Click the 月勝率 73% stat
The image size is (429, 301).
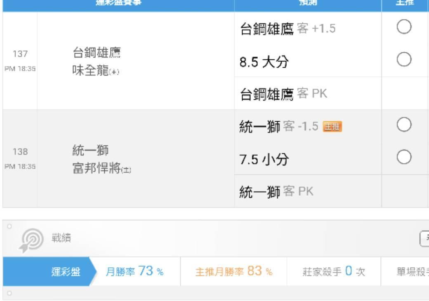[134, 271]
